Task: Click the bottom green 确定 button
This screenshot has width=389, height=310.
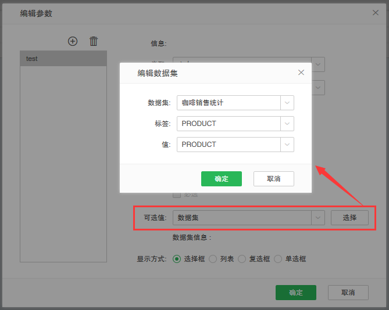Action: [295, 293]
